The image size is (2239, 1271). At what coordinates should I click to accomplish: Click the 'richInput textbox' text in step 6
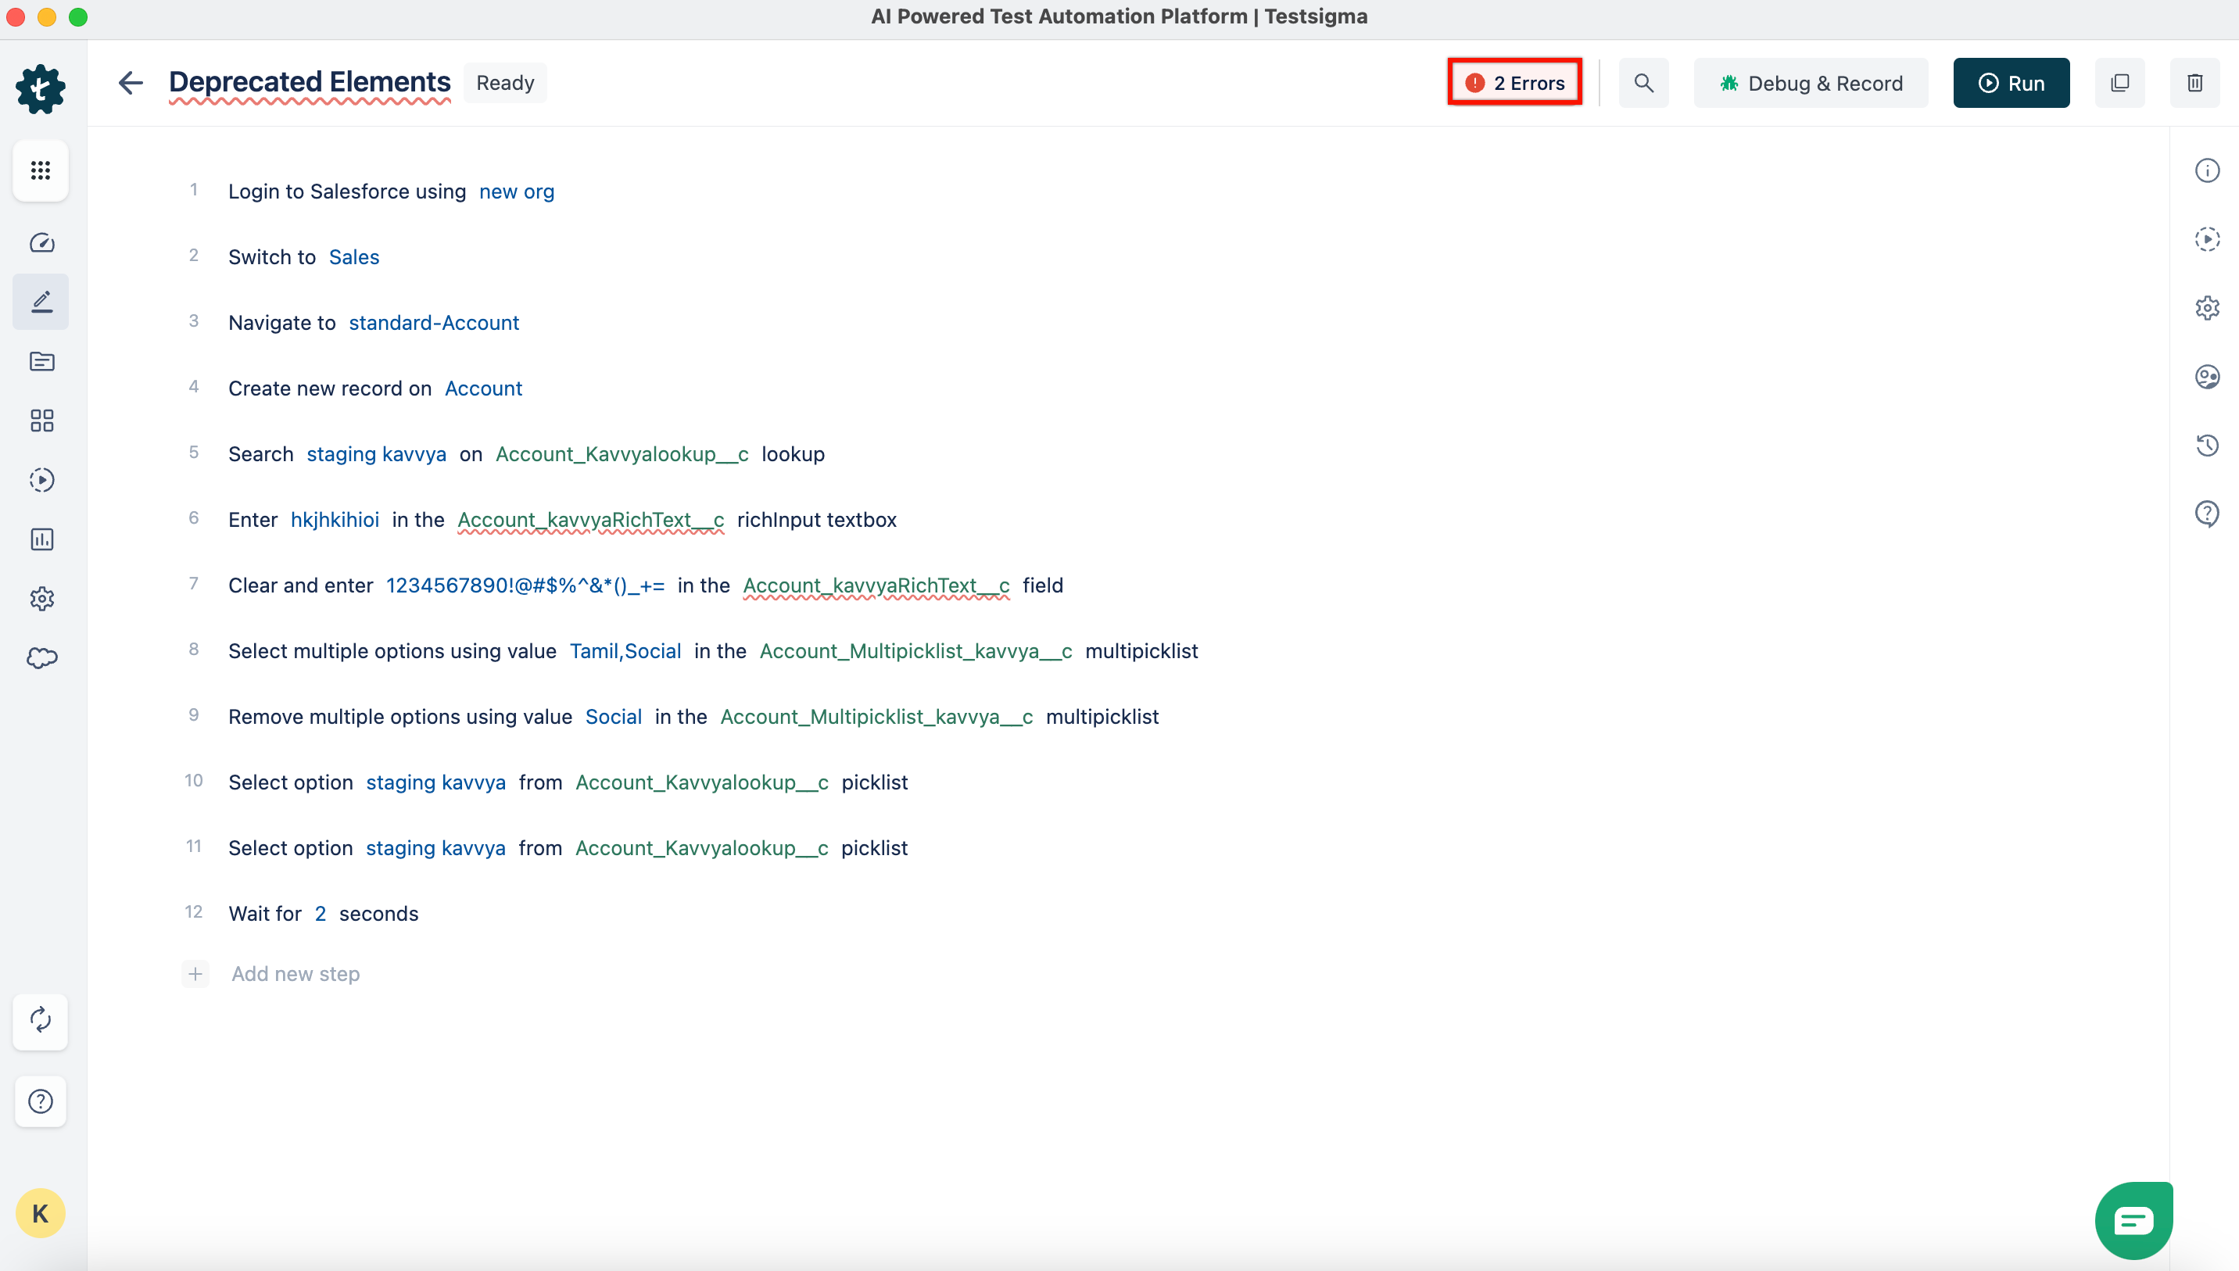(x=817, y=521)
